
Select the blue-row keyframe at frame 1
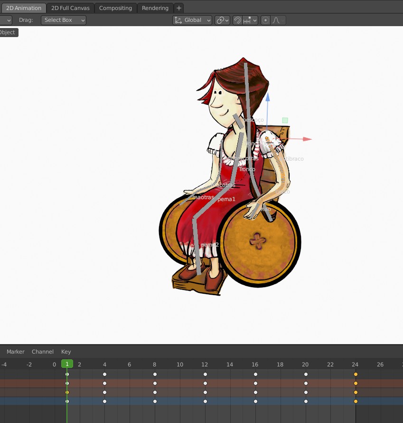click(67, 402)
